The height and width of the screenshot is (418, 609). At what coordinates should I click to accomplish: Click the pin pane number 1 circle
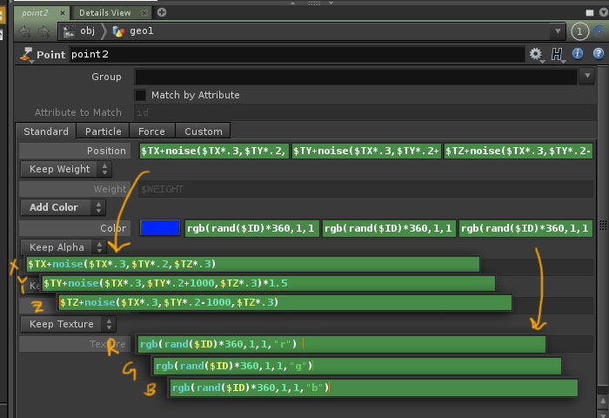580,31
